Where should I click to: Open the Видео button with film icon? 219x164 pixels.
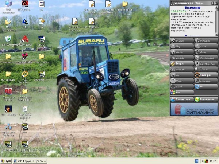click(182, 40)
